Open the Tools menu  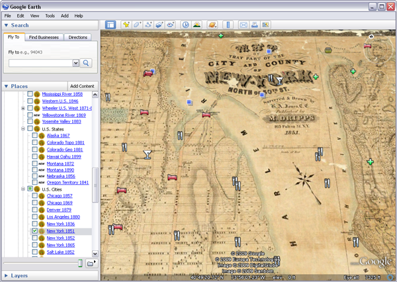pos(50,15)
